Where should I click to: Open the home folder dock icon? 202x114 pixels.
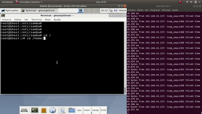tap(72, 110)
